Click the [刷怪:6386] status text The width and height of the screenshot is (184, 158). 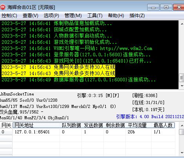pos(145,95)
